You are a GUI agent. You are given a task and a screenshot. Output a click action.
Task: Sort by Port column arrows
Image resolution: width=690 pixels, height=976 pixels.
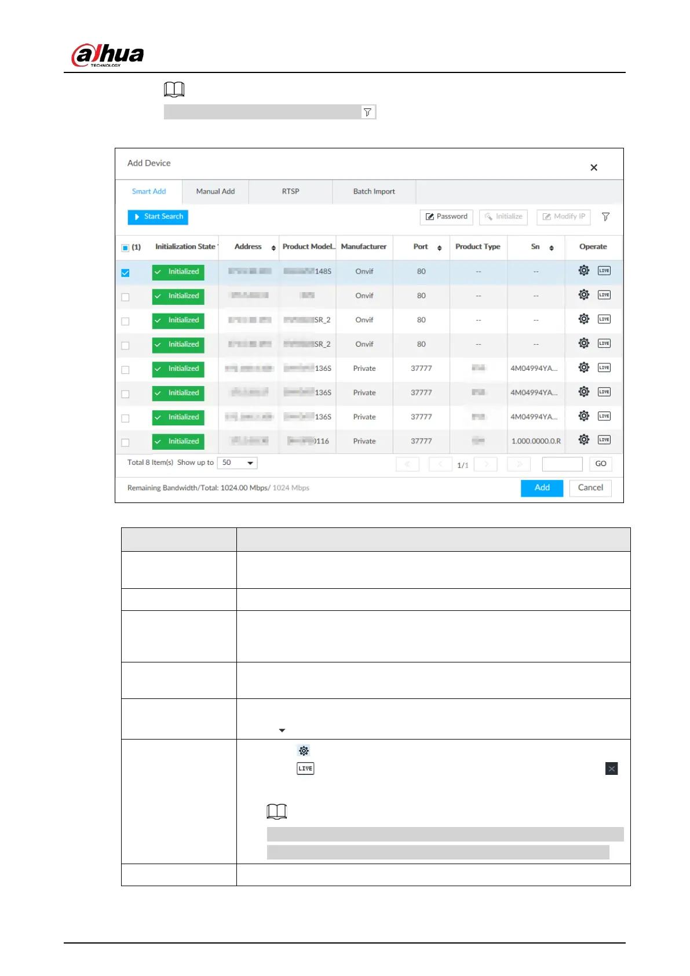coord(440,248)
